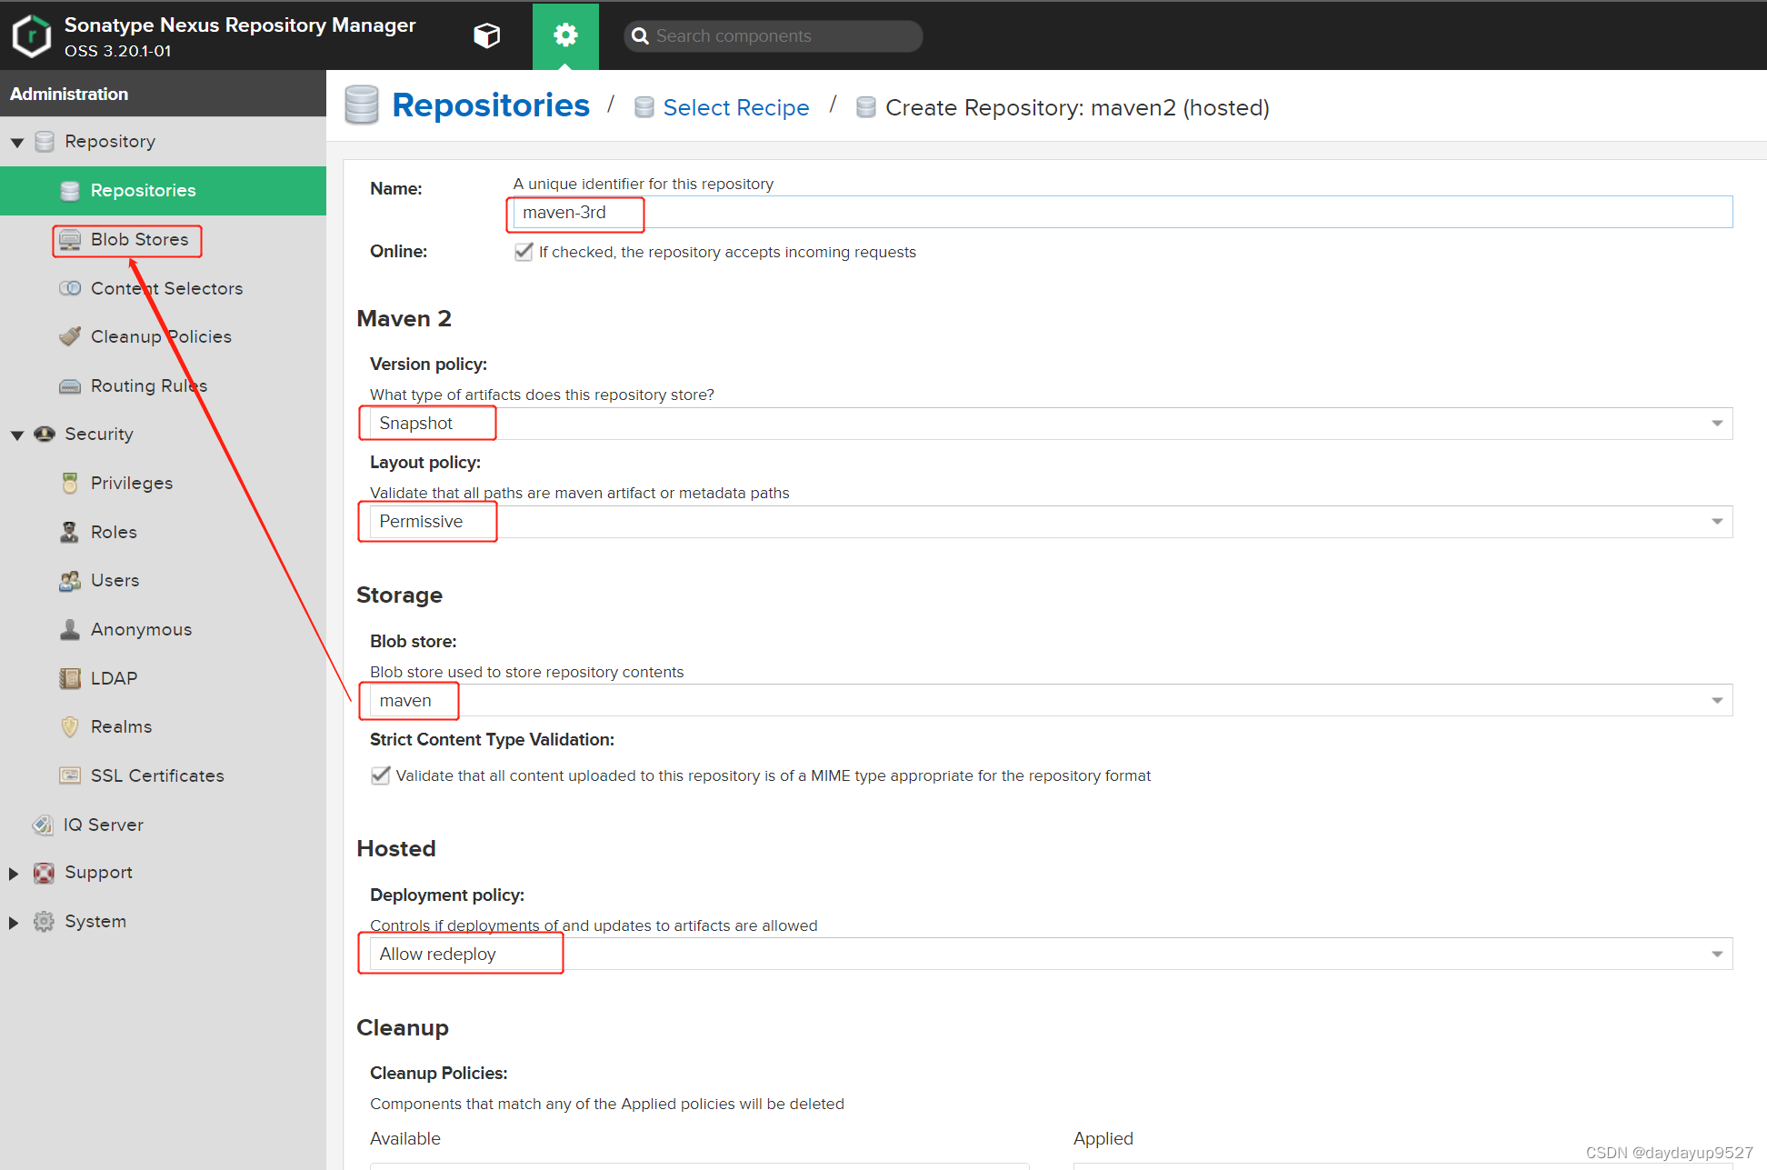Screen dimensions: 1767x1170
Task: Click the Search components box
Action: coord(773,36)
